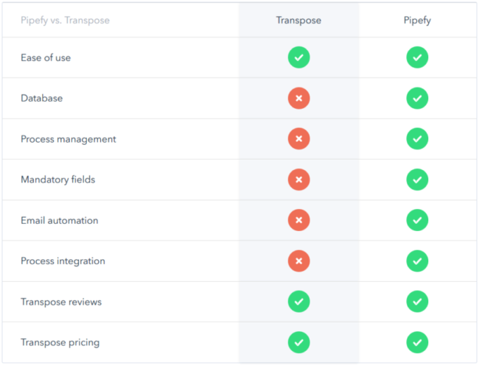Click Pipefy check for Email automation

[x=417, y=220]
